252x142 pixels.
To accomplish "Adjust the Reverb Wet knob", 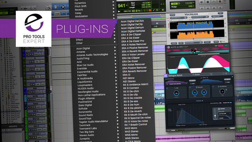I will point(195,92).
